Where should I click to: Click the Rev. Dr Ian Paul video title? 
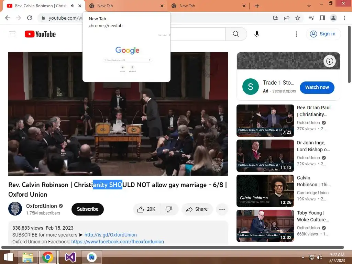point(313,111)
